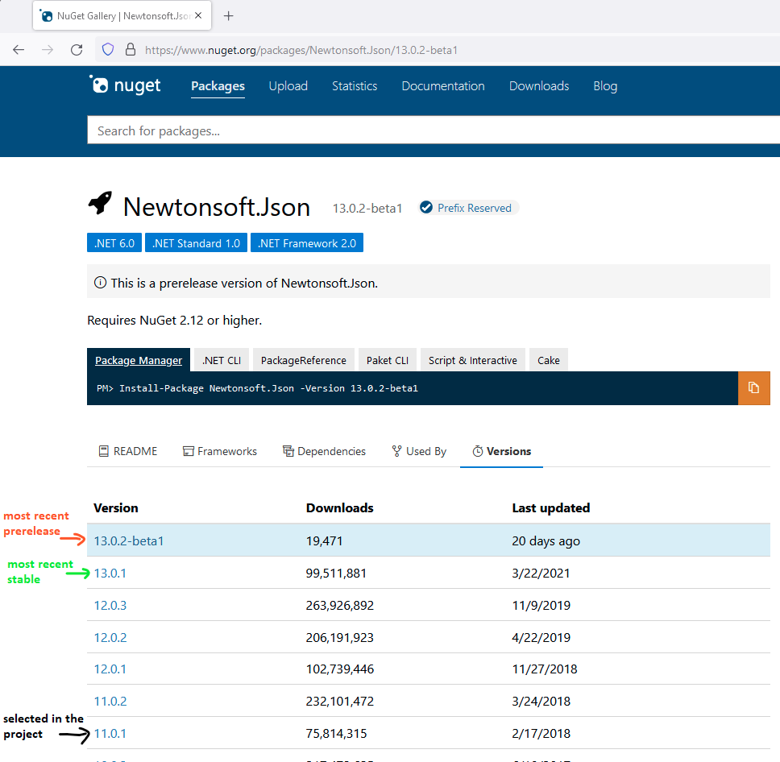The image size is (780, 762).
Task: Switch to the Used By tab
Action: [x=419, y=451]
